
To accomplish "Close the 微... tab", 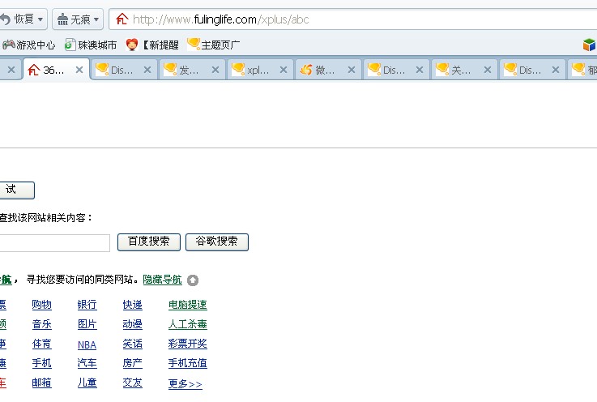I will click(352, 70).
